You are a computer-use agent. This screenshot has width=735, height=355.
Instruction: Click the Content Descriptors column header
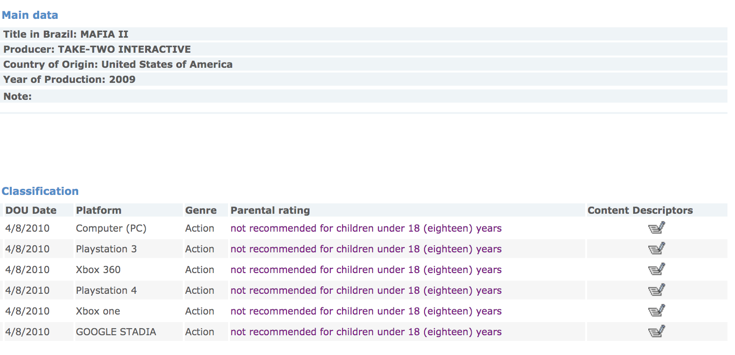coord(640,210)
